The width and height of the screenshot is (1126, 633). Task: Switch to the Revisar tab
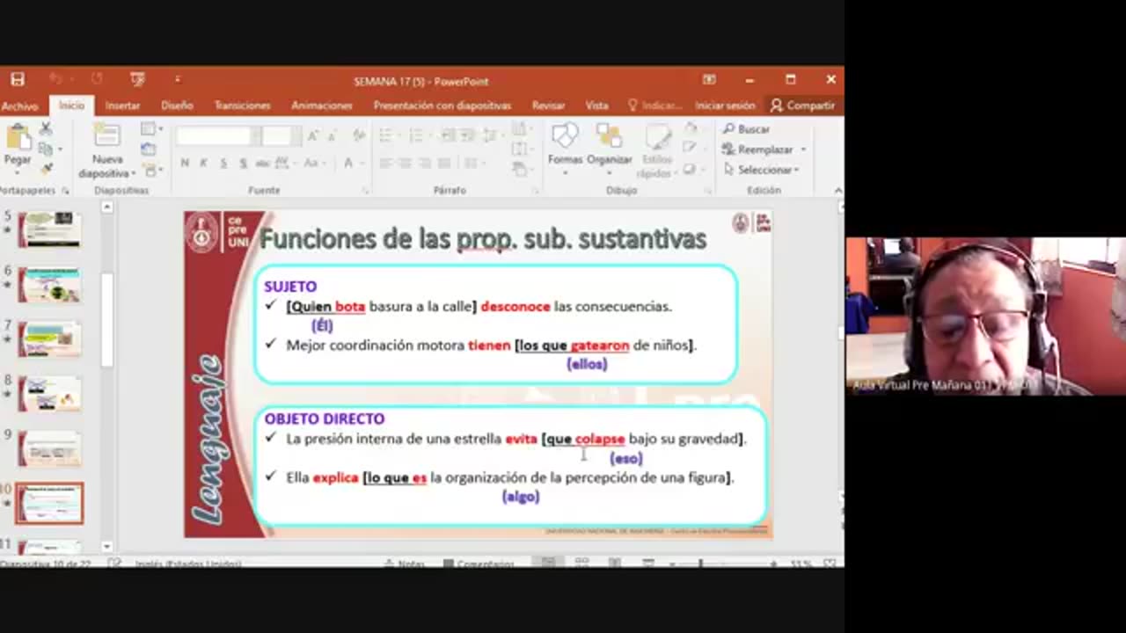pos(548,105)
